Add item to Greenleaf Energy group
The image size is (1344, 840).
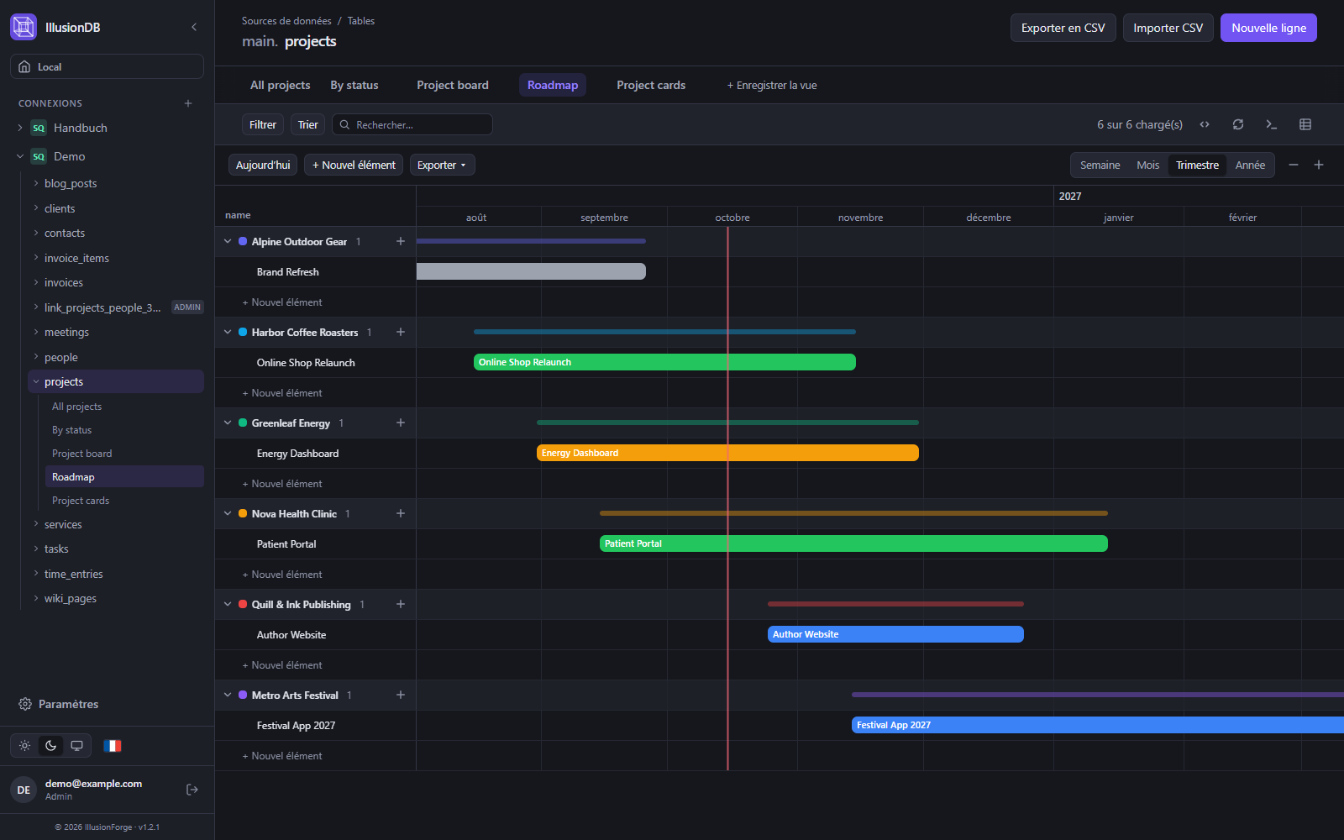pos(401,423)
